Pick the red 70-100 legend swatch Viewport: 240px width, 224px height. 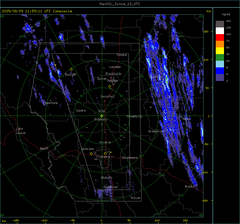pyautogui.click(x=220, y=38)
